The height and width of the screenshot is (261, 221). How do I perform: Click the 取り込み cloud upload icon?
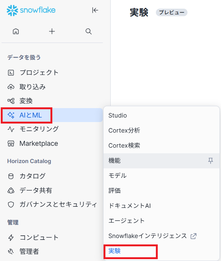pos(11,87)
